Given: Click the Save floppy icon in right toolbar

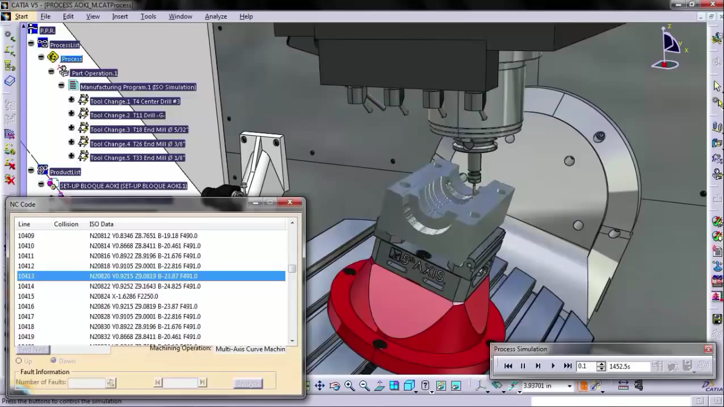Looking at the screenshot, I should [x=717, y=319].
